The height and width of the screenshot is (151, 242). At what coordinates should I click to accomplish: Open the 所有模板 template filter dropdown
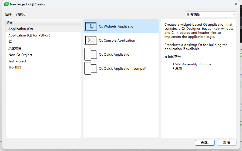pyautogui.click(x=211, y=14)
